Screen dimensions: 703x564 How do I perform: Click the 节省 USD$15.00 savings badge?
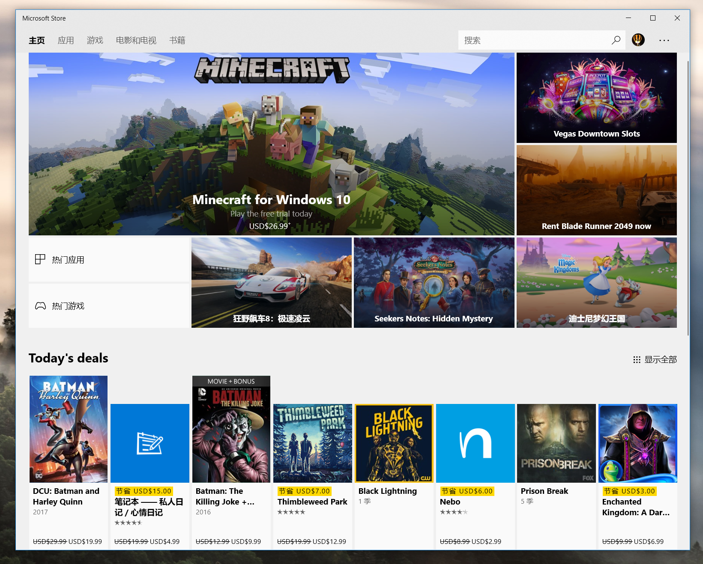click(x=144, y=491)
